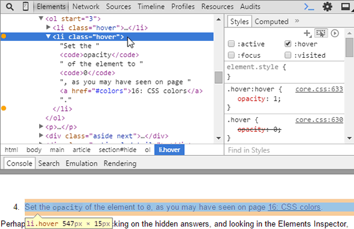Select the <code>opacity</code> node
Screen dimensions: 354x229
click(100, 55)
